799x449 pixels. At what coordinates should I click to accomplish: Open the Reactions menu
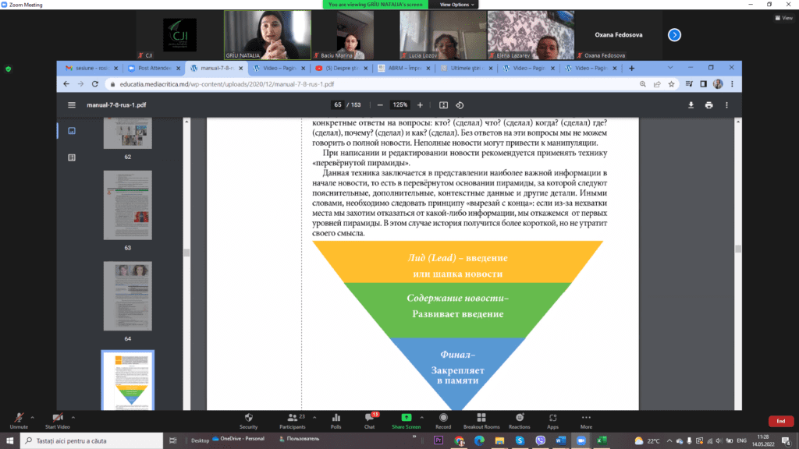tap(519, 419)
